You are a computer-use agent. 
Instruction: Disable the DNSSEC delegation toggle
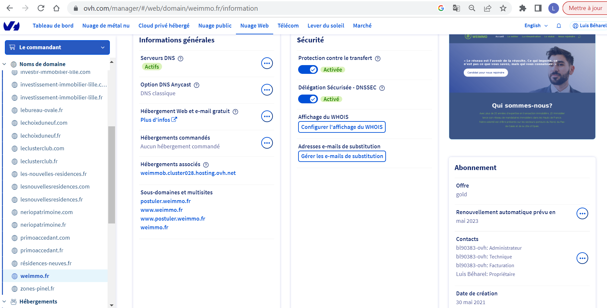point(308,99)
